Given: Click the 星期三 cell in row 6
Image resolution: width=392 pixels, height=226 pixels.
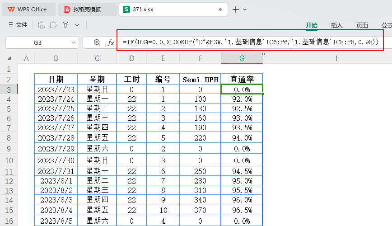Looking at the screenshot, I should coord(97,118).
